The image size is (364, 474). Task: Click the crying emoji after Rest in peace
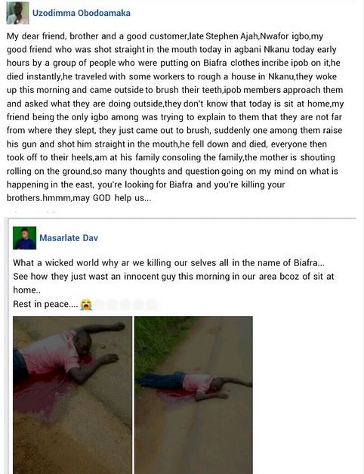pos(86,305)
